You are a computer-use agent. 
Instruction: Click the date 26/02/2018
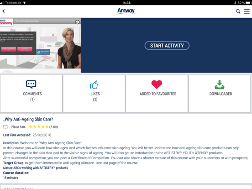pos(42,135)
